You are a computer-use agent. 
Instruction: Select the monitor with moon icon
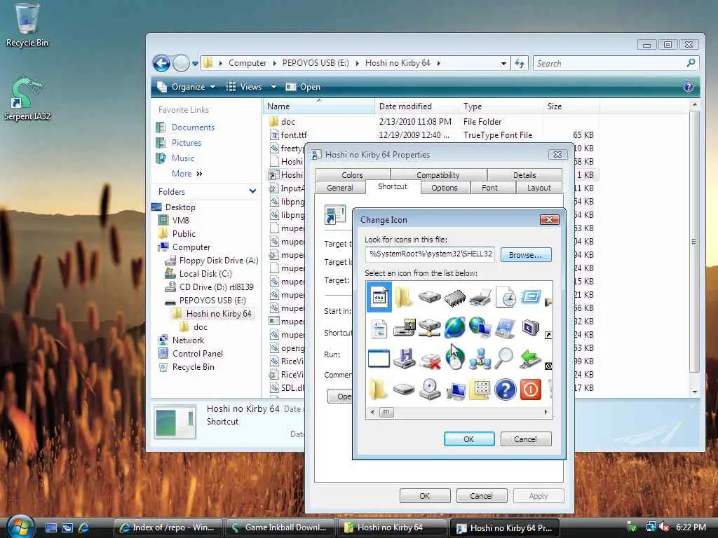(531, 328)
